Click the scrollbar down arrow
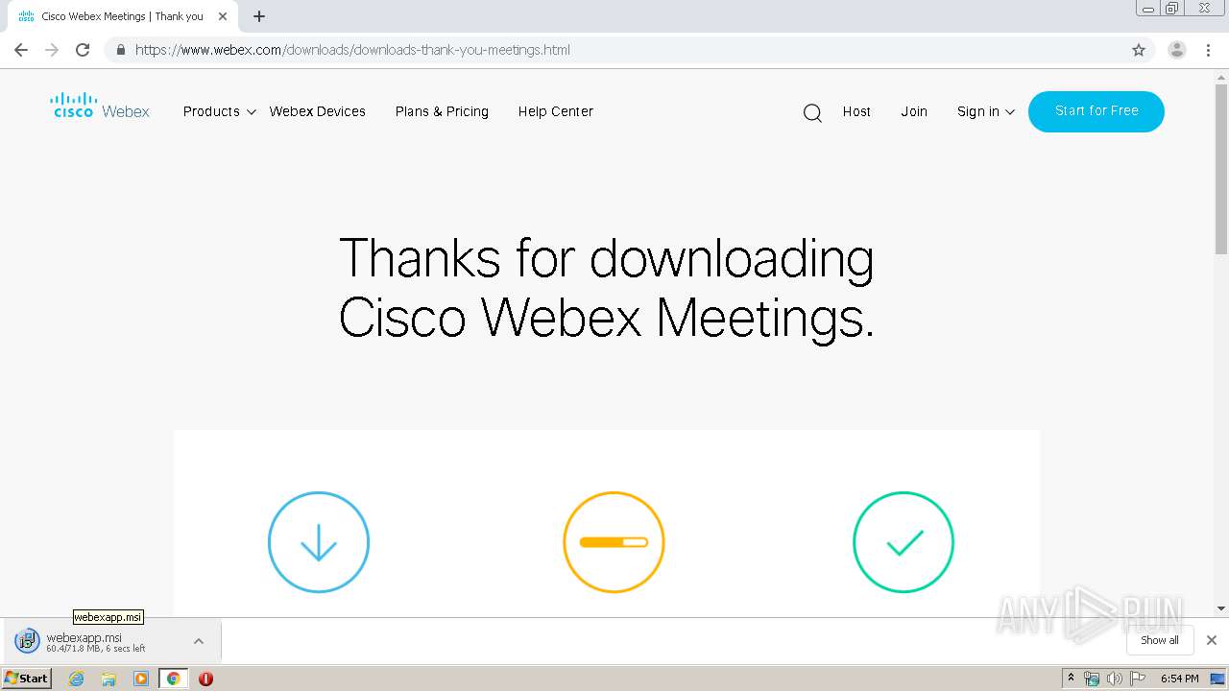Image resolution: width=1229 pixels, height=691 pixels. point(1221,608)
